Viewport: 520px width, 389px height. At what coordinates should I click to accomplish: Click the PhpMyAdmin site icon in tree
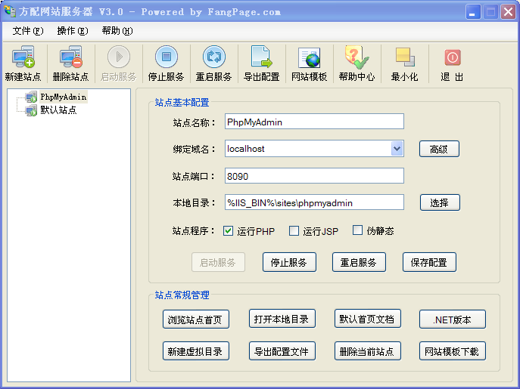pyautogui.click(x=32, y=97)
